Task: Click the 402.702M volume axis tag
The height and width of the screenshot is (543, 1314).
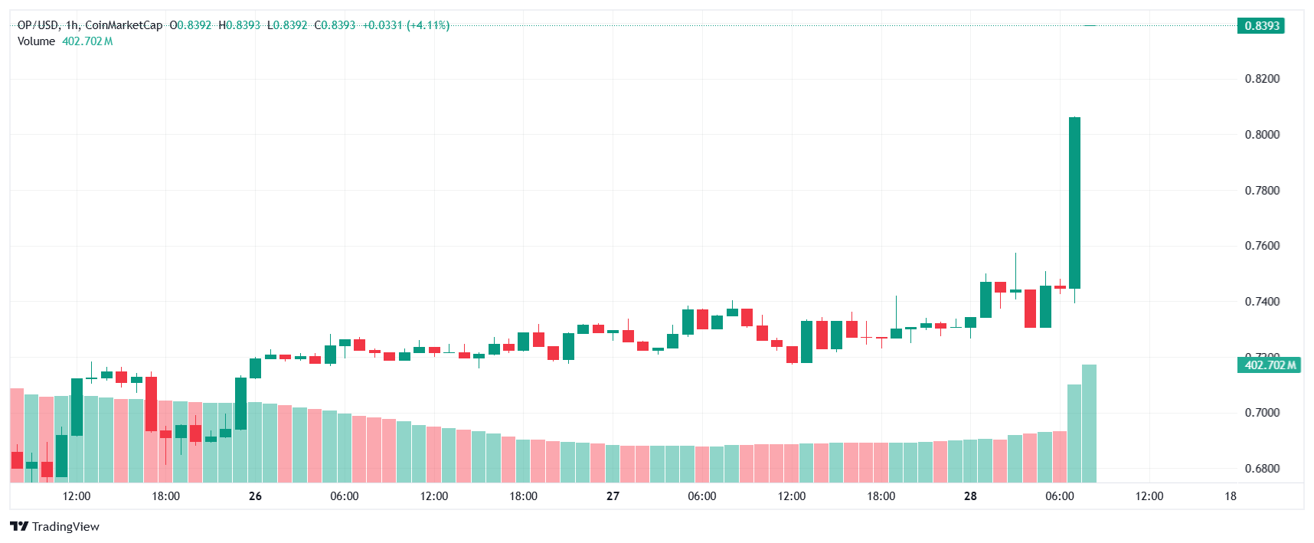Action: (1270, 365)
